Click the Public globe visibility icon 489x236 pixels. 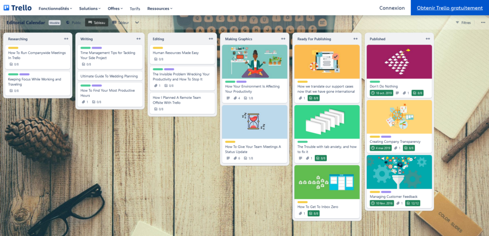68,22
